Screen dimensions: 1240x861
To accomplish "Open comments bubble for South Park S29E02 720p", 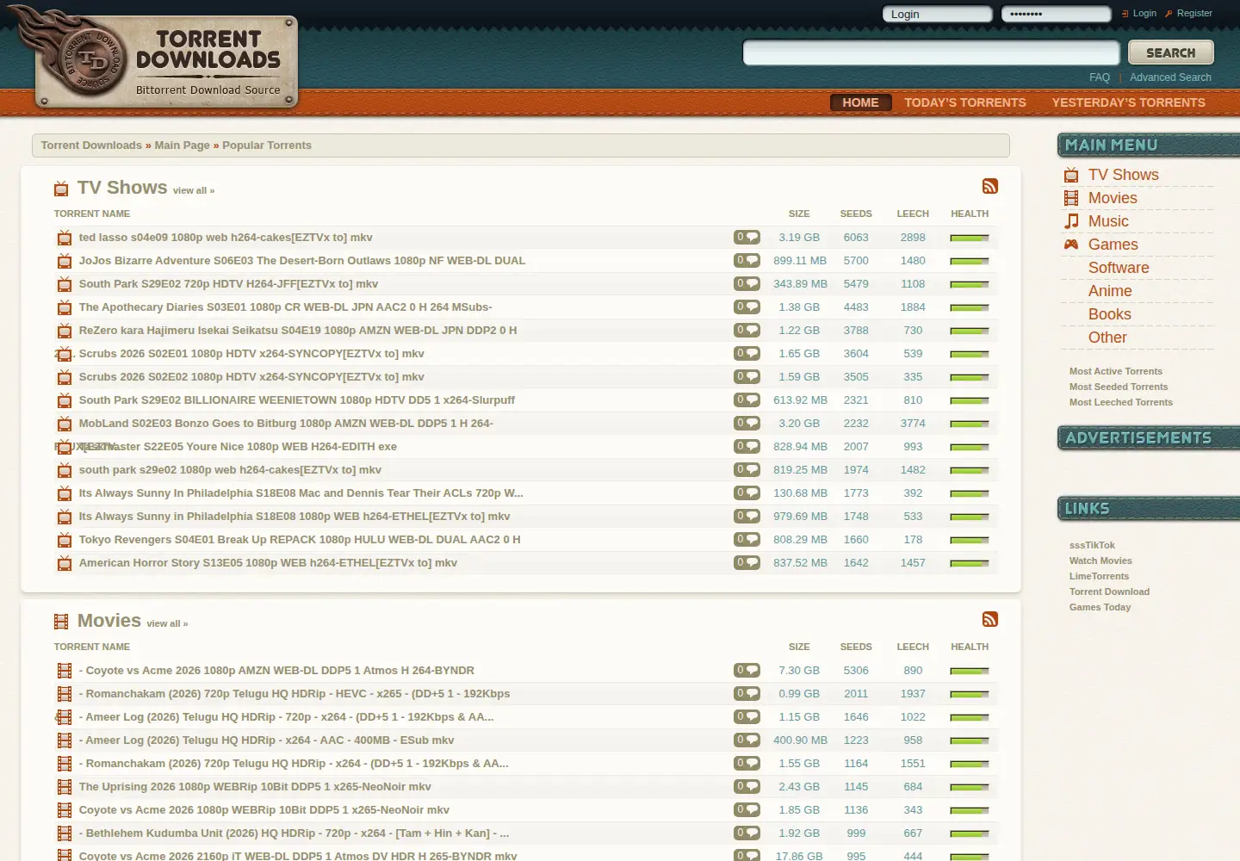I will 747,283.
